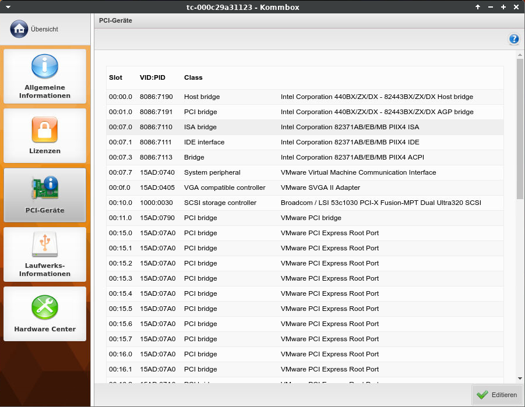Image resolution: width=525 pixels, height=407 pixels.
Task: Click the Slot column header
Action: [115, 77]
